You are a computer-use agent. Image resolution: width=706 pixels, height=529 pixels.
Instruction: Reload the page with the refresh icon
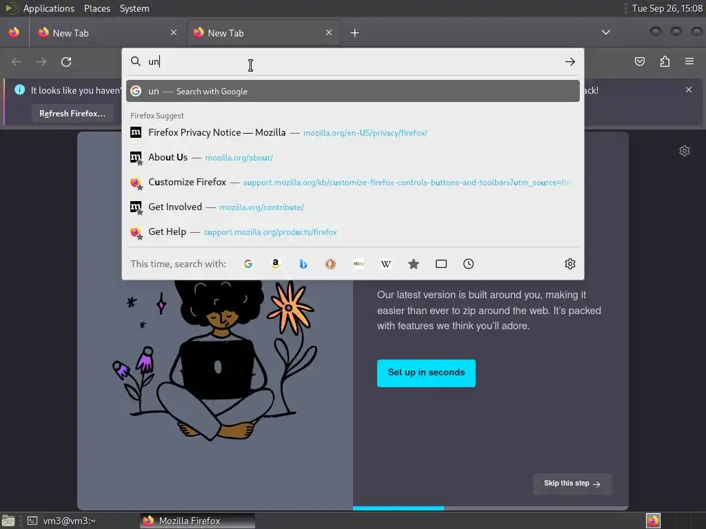coord(66,61)
